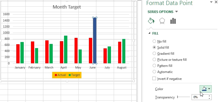Collapse the Fill section

tap(149, 33)
